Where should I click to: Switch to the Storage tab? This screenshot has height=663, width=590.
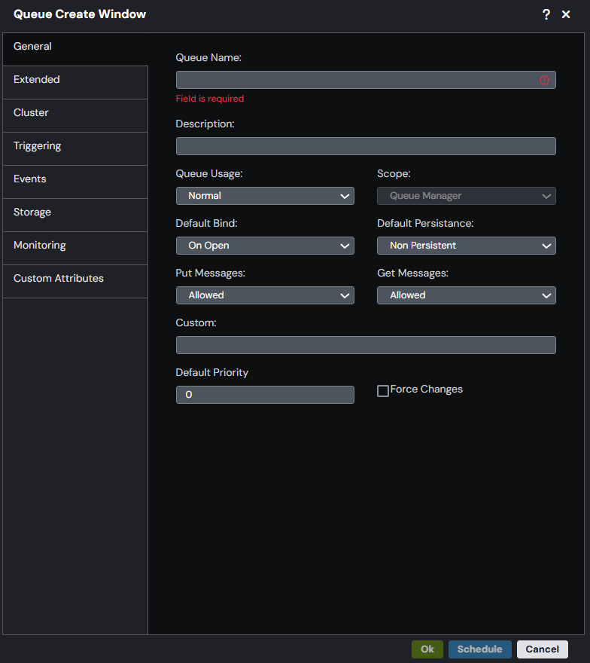point(75,215)
